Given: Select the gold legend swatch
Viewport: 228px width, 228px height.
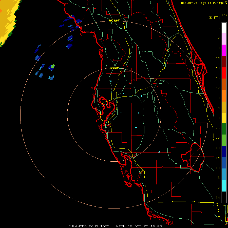Looking at the screenshot, I should point(224,107).
